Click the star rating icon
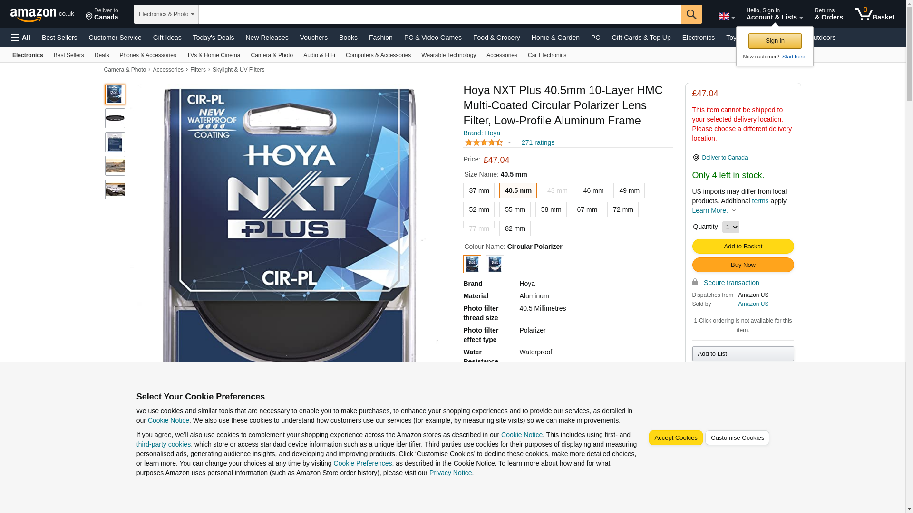The image size is (913, 513). 484,142
